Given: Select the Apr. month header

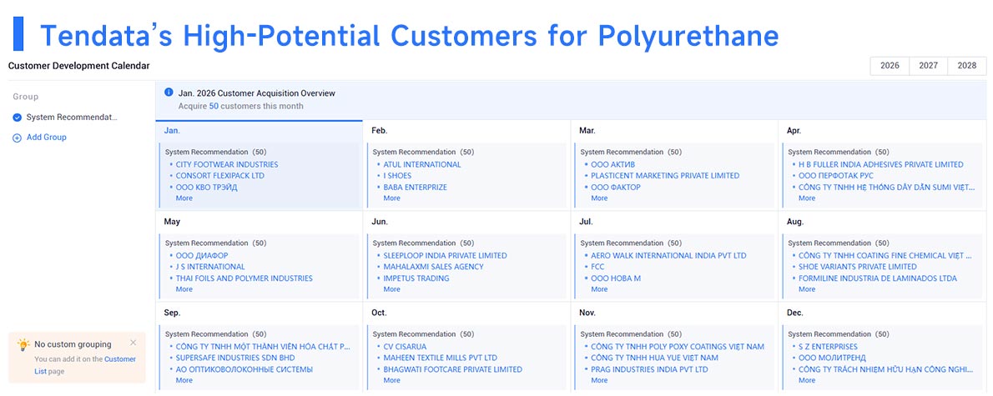Looking at the screenshot, I should click(794, 131).
